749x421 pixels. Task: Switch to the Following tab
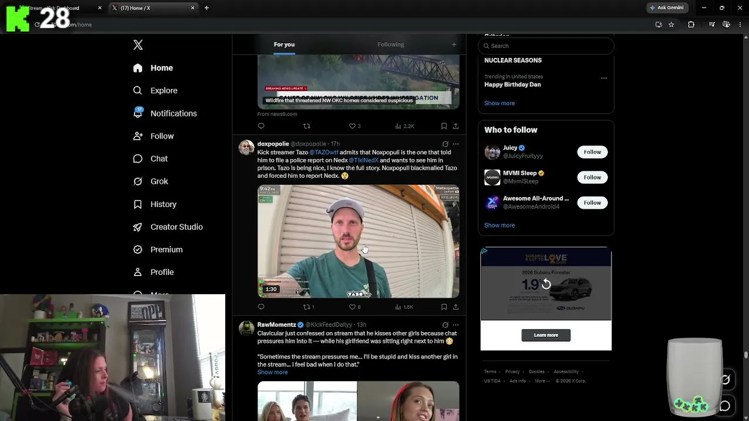(x=390, y=44)
